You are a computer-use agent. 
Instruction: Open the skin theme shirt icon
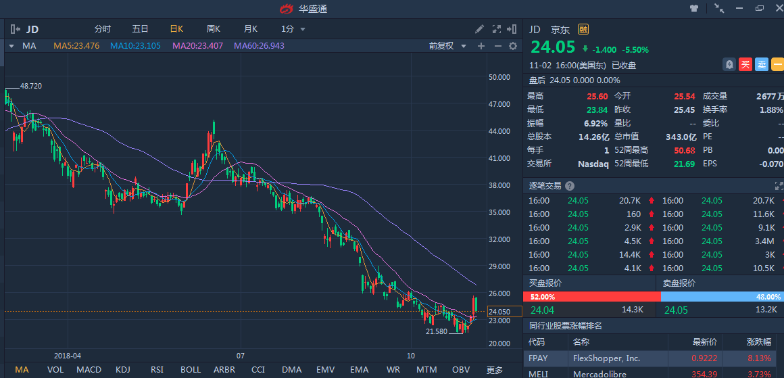[694, 8]
